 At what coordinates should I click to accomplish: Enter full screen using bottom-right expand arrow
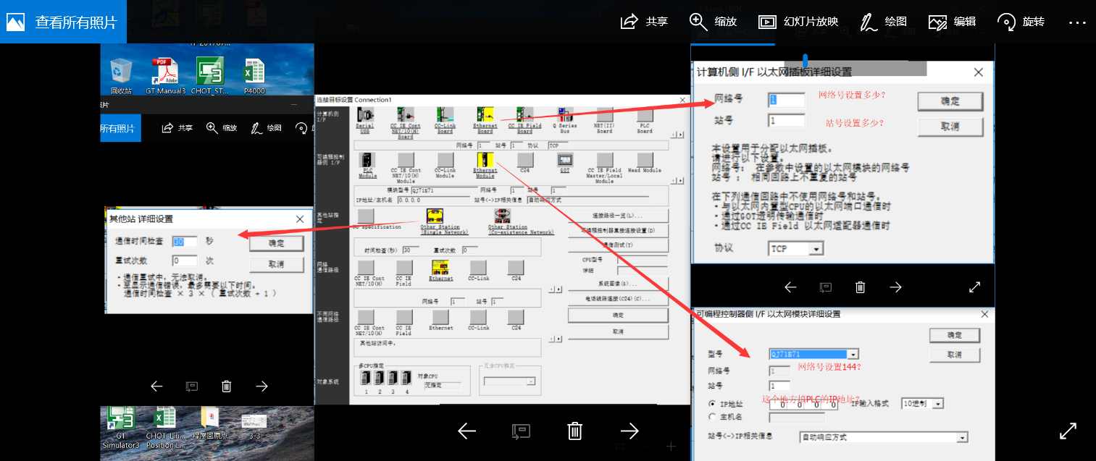1068,431
